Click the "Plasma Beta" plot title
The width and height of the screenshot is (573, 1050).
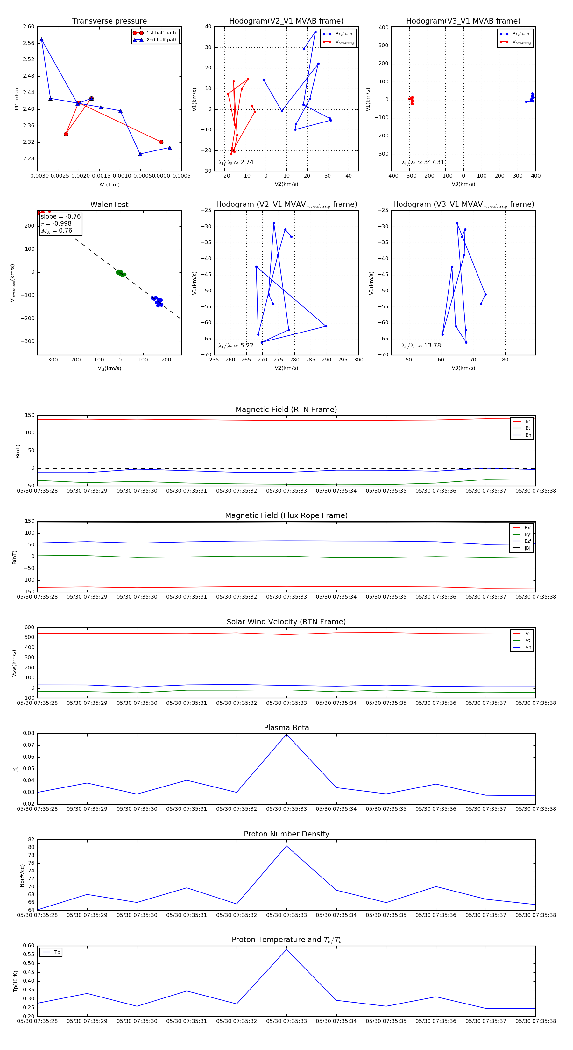(x=286, y=728)
